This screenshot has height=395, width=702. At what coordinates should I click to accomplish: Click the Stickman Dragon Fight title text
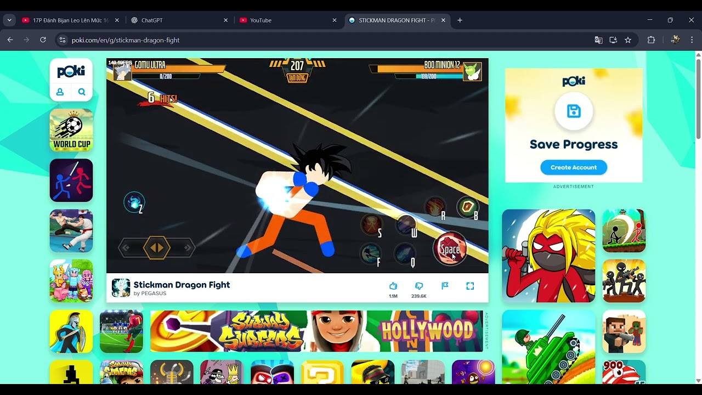(182, 285)
